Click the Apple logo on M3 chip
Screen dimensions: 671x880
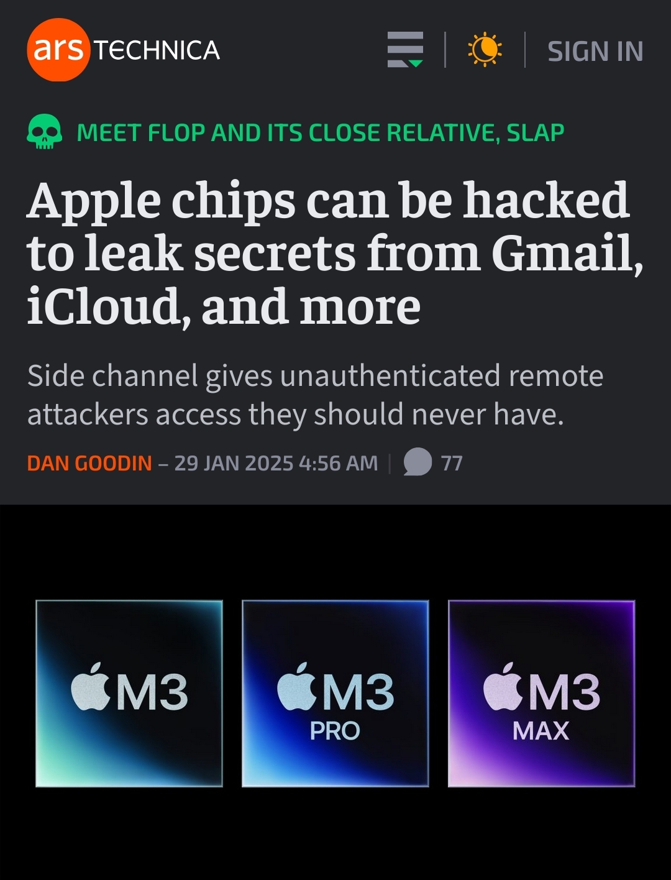[91, 687]
